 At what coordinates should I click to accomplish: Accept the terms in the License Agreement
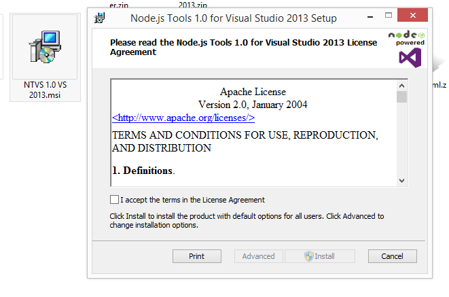pos(114,200)
